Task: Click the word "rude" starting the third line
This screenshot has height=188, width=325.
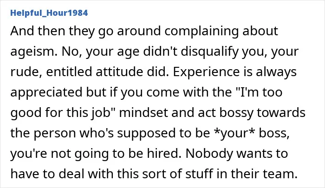Action: tap(25, 72)
